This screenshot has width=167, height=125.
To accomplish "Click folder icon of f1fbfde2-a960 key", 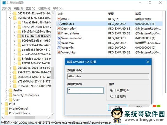I will click(19, 59).
